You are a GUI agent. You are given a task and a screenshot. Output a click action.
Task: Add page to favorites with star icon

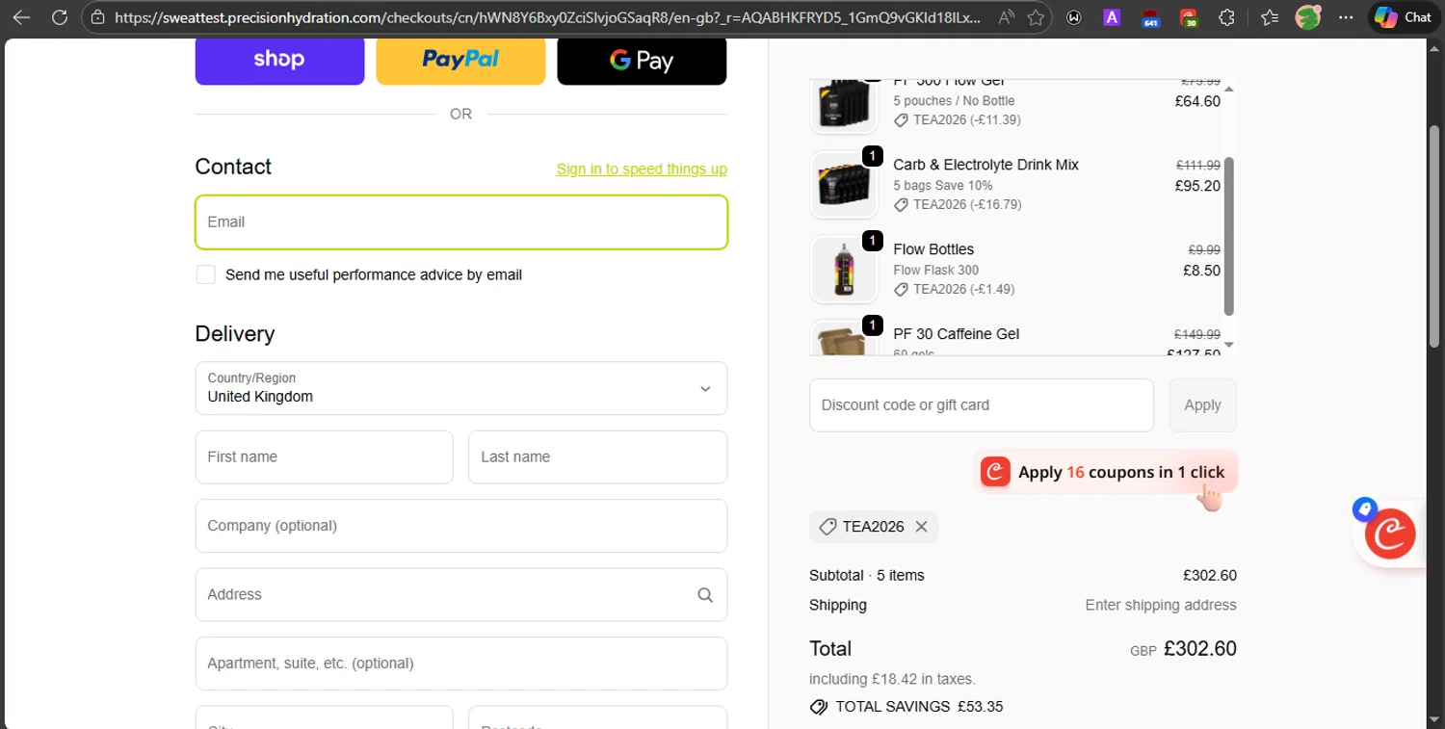[x=1036, y=17]
